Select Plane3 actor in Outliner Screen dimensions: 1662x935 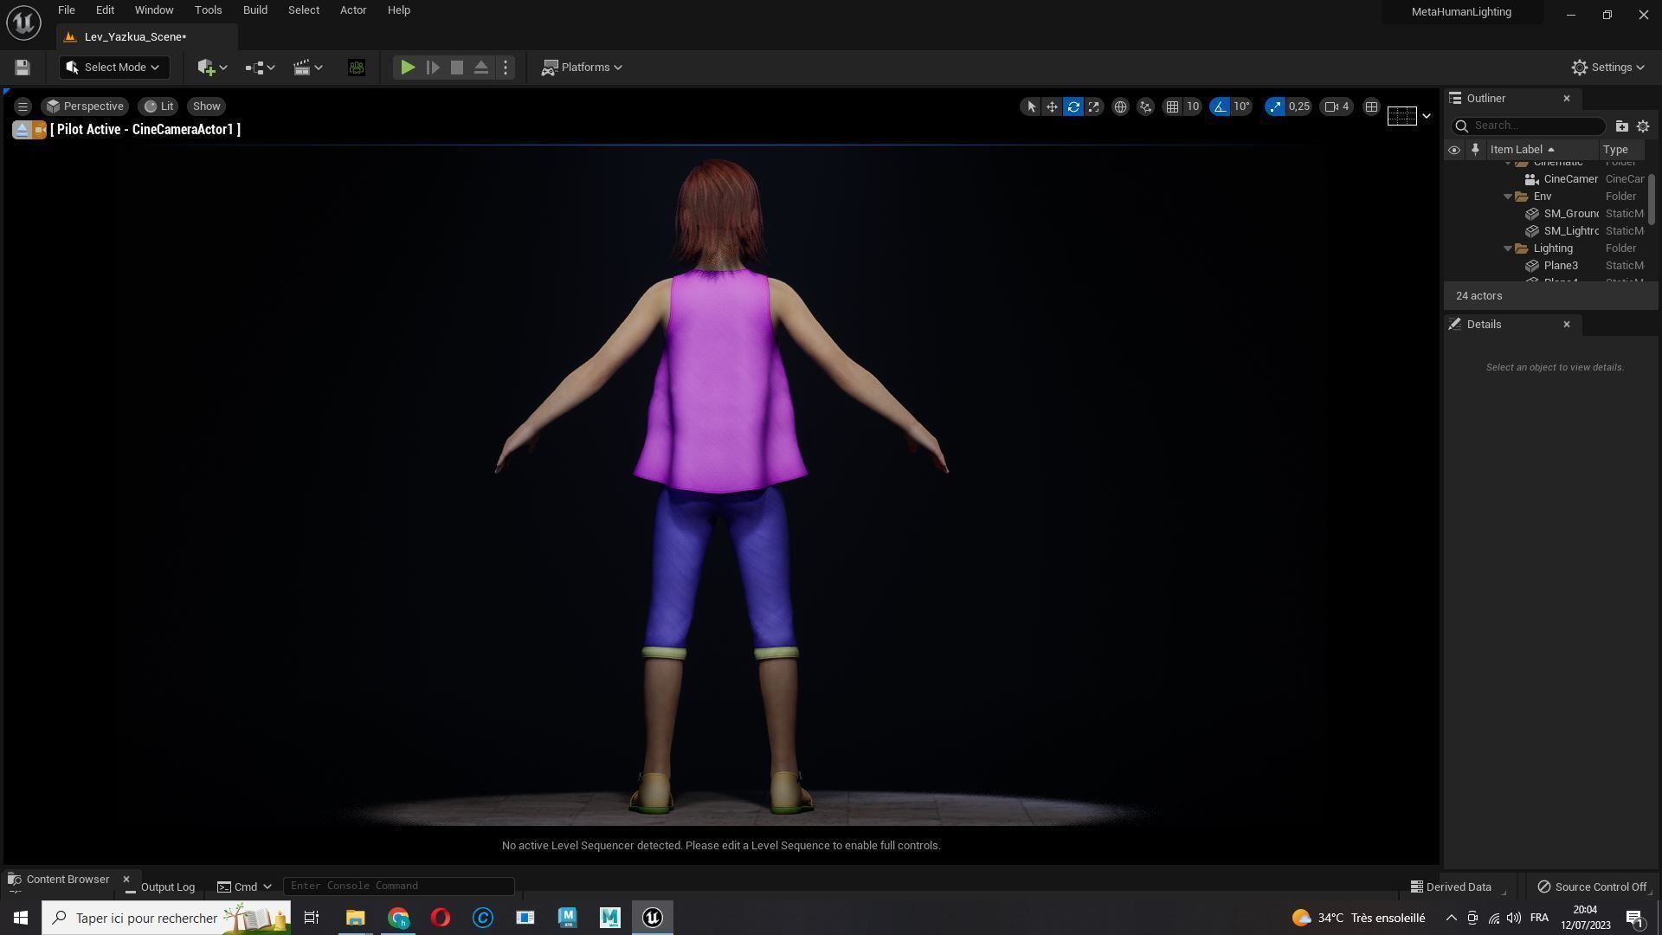[1561, 266]
